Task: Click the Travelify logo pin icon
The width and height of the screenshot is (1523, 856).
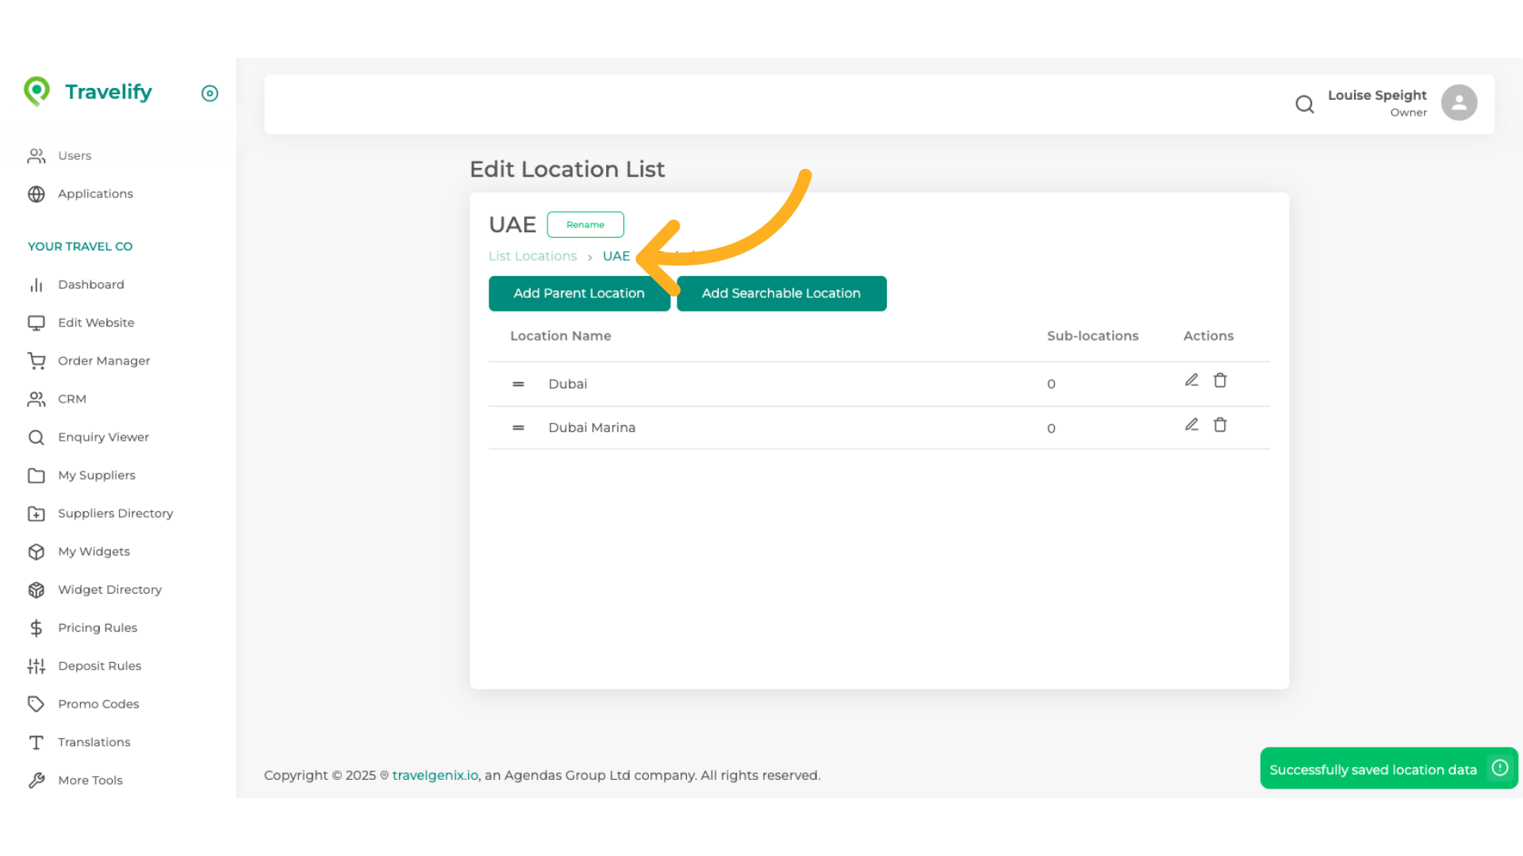Action: pos(37,92)
